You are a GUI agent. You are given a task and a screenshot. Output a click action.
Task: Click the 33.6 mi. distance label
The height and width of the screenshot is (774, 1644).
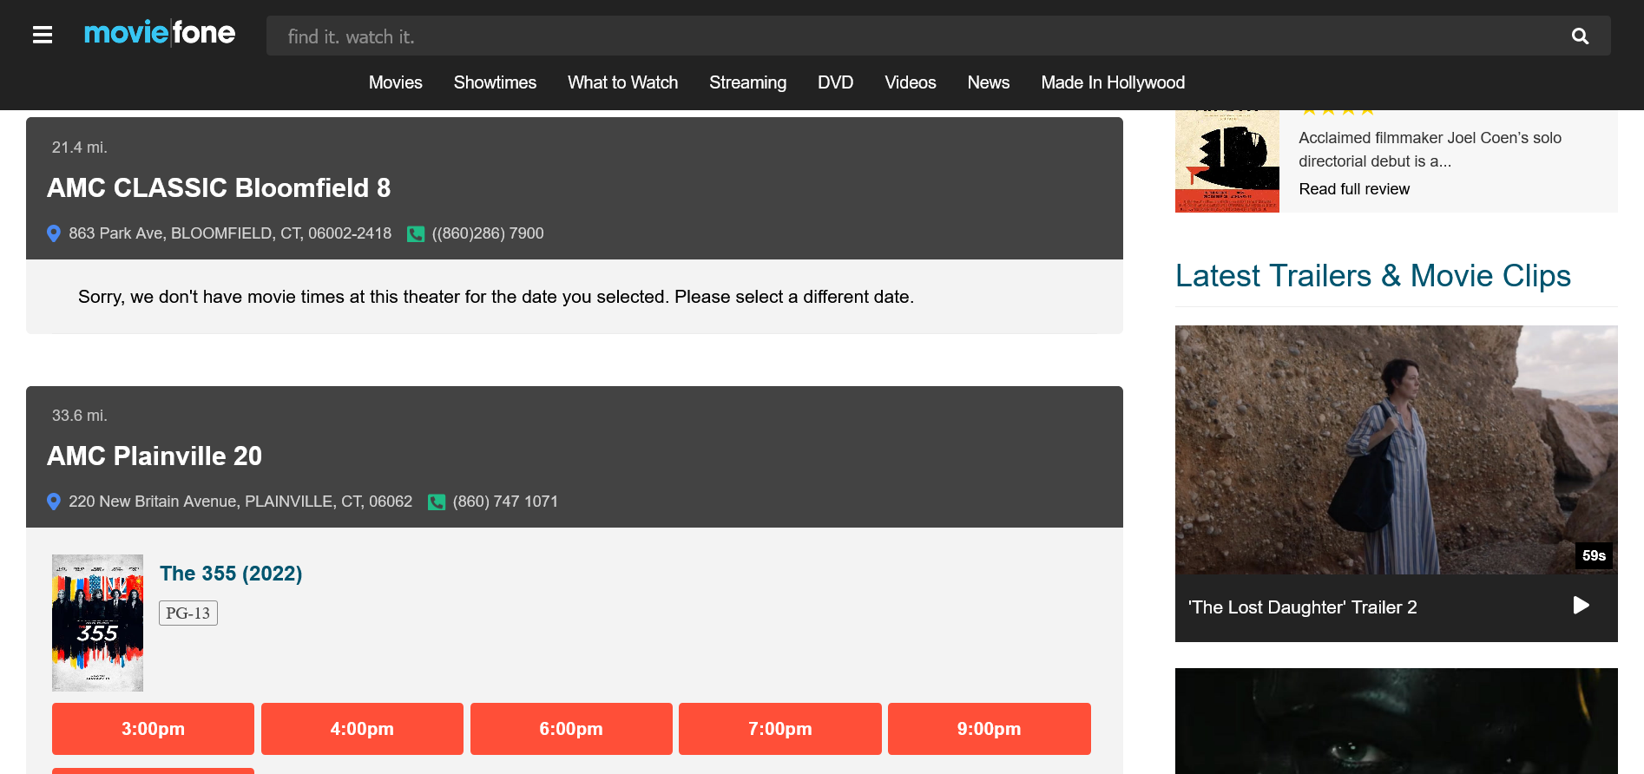pos(80,416)
